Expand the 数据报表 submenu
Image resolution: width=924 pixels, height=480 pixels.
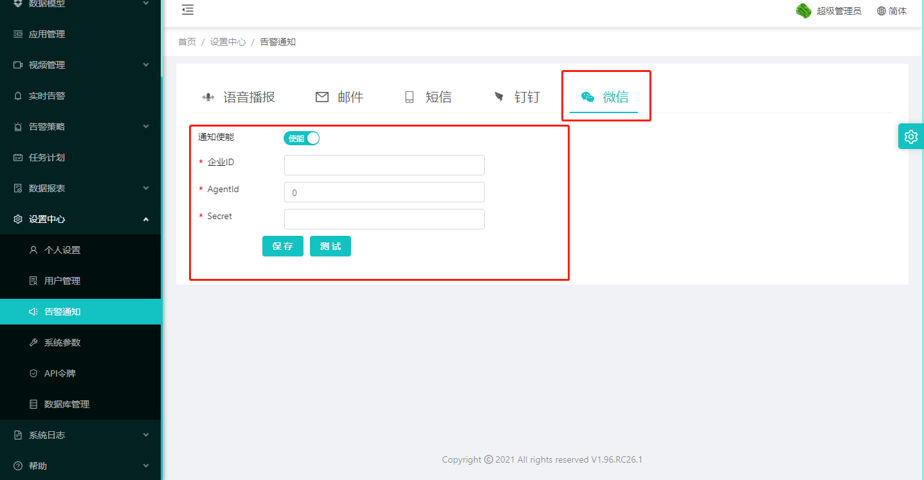point(145,188)
